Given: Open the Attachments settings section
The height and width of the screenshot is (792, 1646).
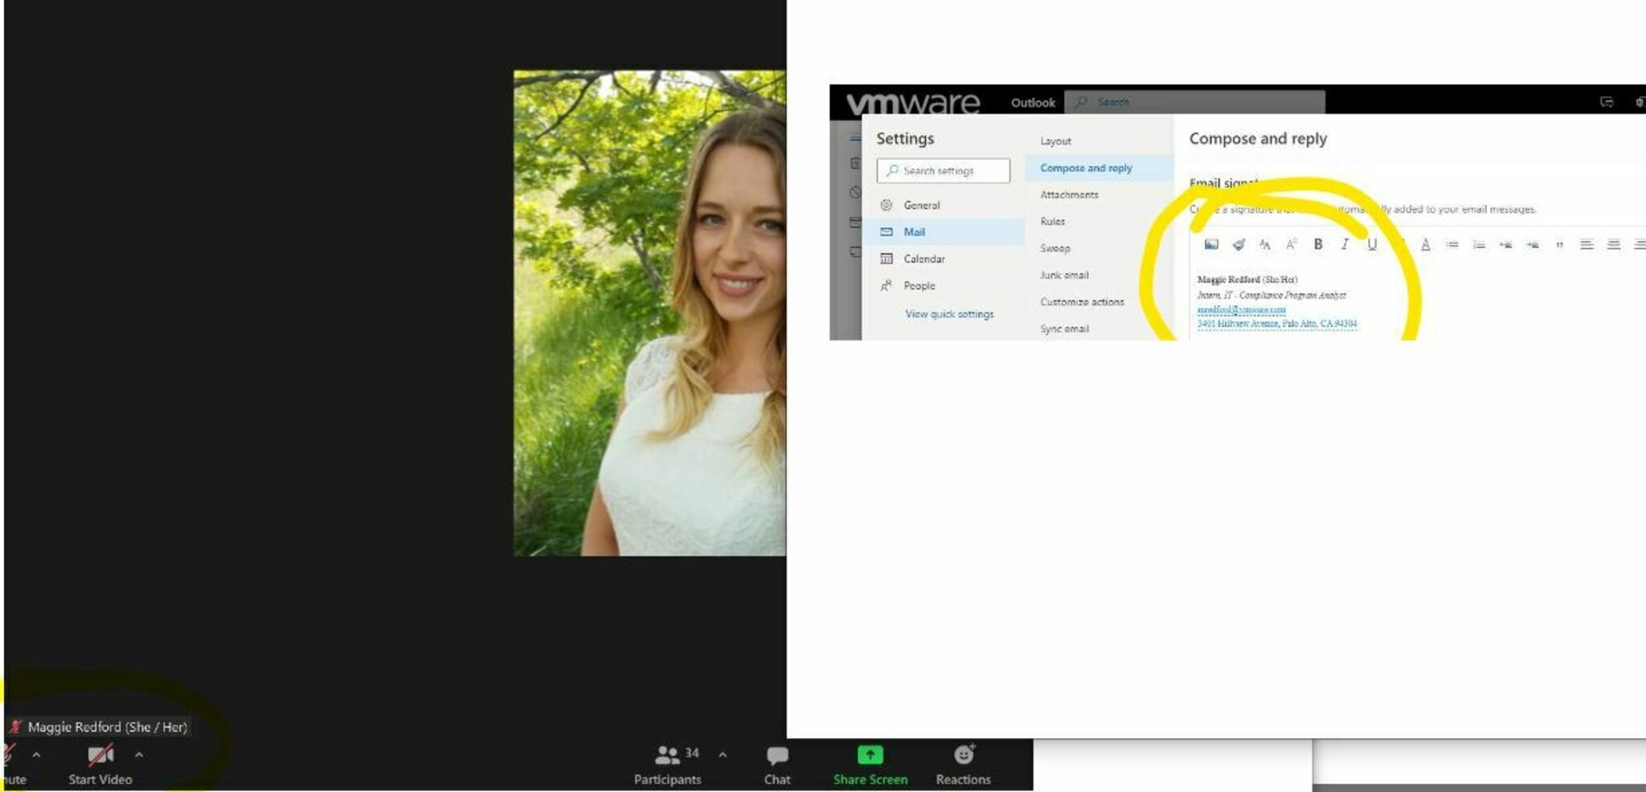Looking at the screenshot, I should [1069, 194].
